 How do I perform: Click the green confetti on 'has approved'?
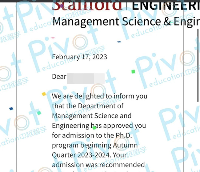[x=94, y=127]
